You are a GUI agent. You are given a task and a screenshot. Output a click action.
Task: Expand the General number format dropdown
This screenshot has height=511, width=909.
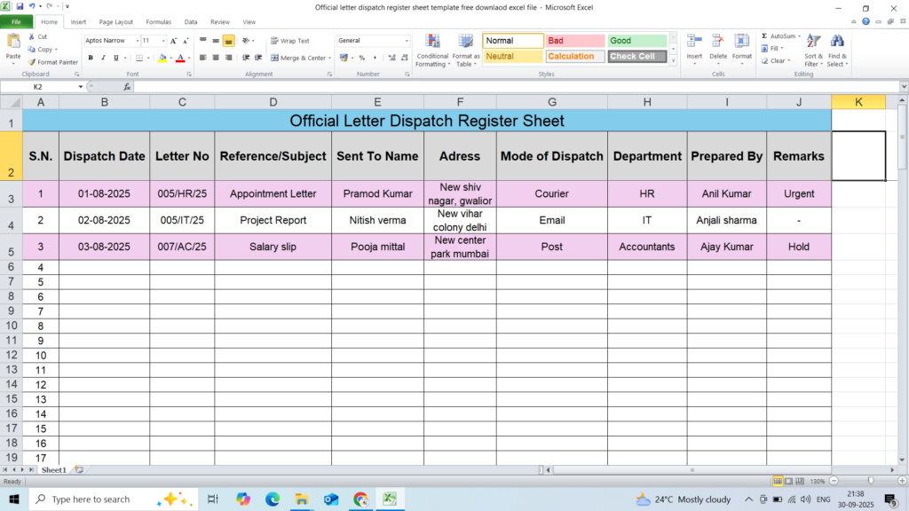(x=407, y=41)
